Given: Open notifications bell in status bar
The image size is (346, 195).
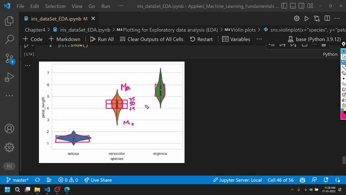Looking at the screenshot, I should pyautogui.click(x=325, y=180).
